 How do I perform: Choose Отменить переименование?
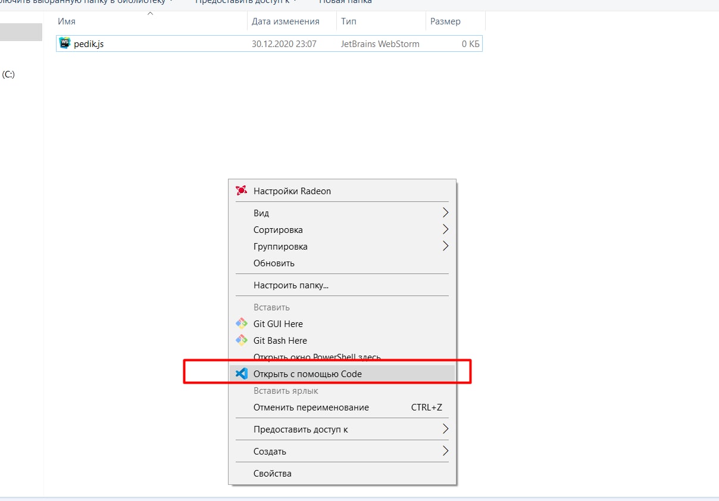[342, 407]
